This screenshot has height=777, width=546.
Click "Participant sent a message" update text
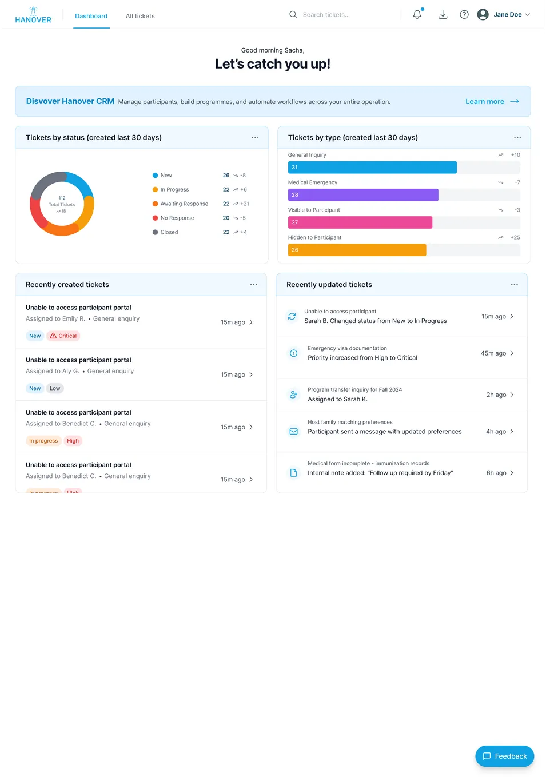pos(385,432)
